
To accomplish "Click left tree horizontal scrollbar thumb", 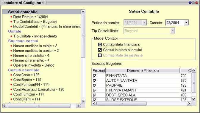I will (x=39, y=106).
